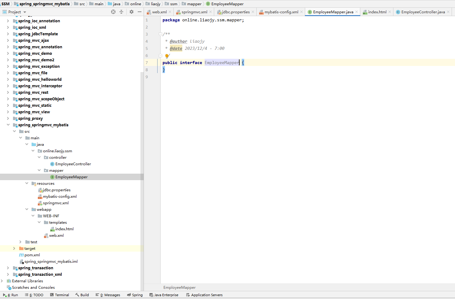Click SSM root in breadcrumb bar
This screenshot has height=299, width=455.
tap(5, 4)
